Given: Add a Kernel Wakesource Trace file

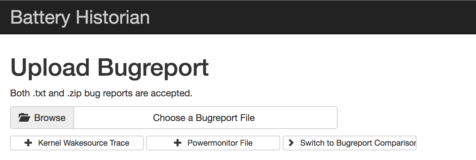Looking at the screenshot, I should click(x=77, y=143).
